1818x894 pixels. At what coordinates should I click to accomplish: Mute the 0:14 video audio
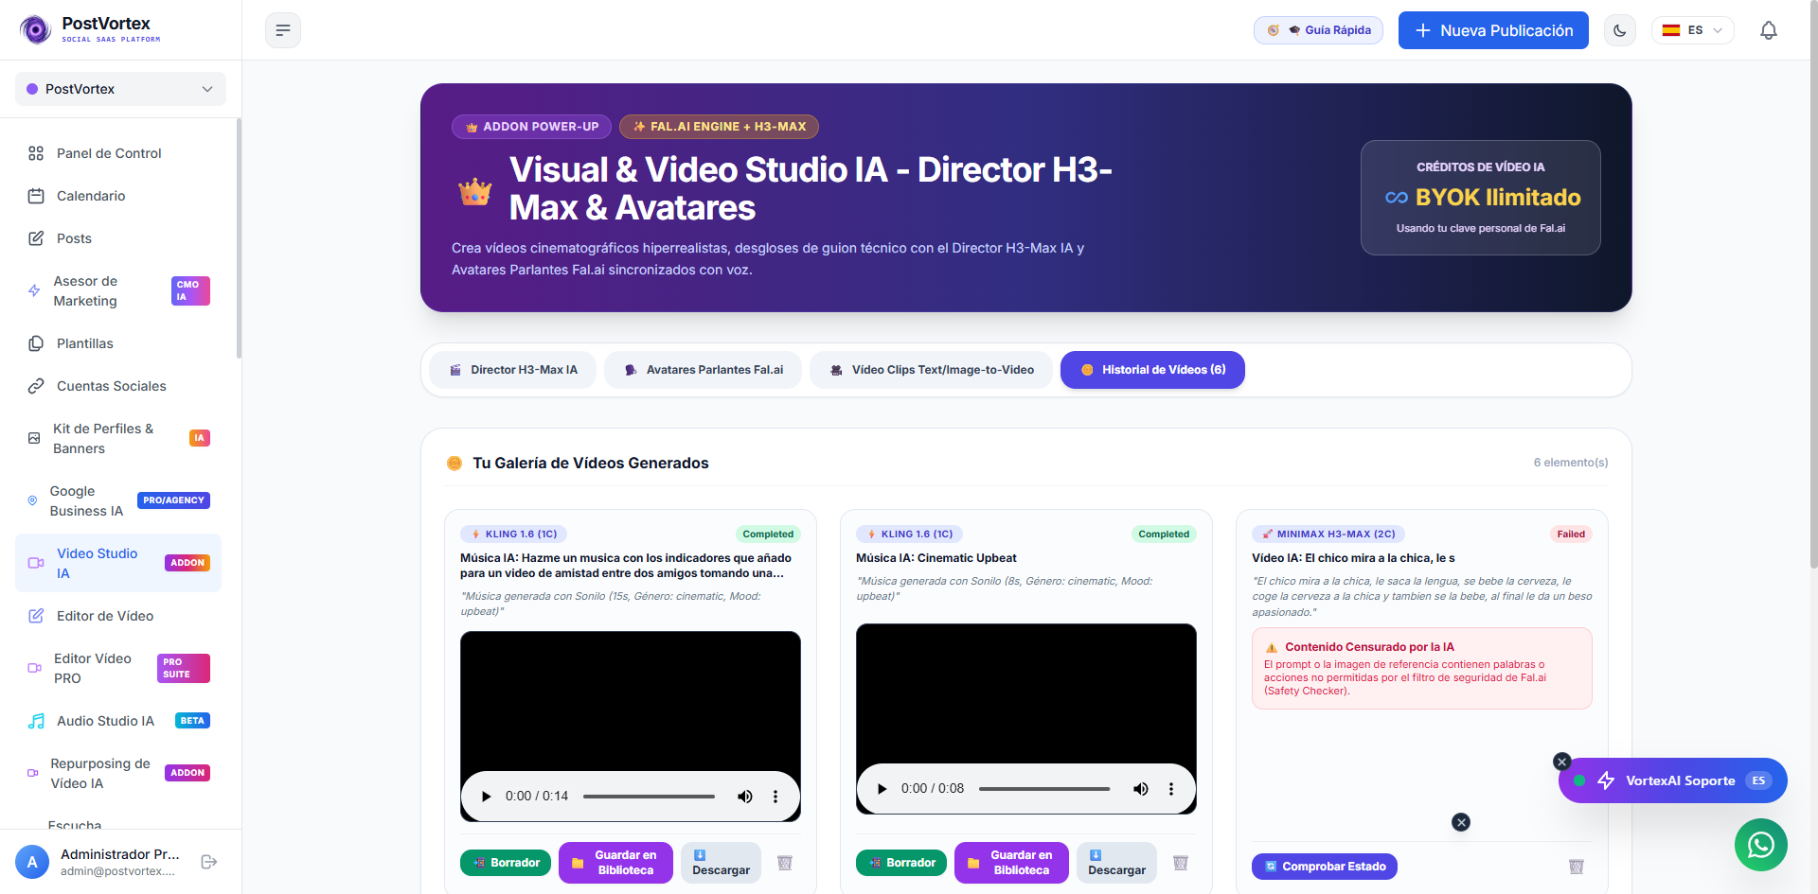click(745, 797)
